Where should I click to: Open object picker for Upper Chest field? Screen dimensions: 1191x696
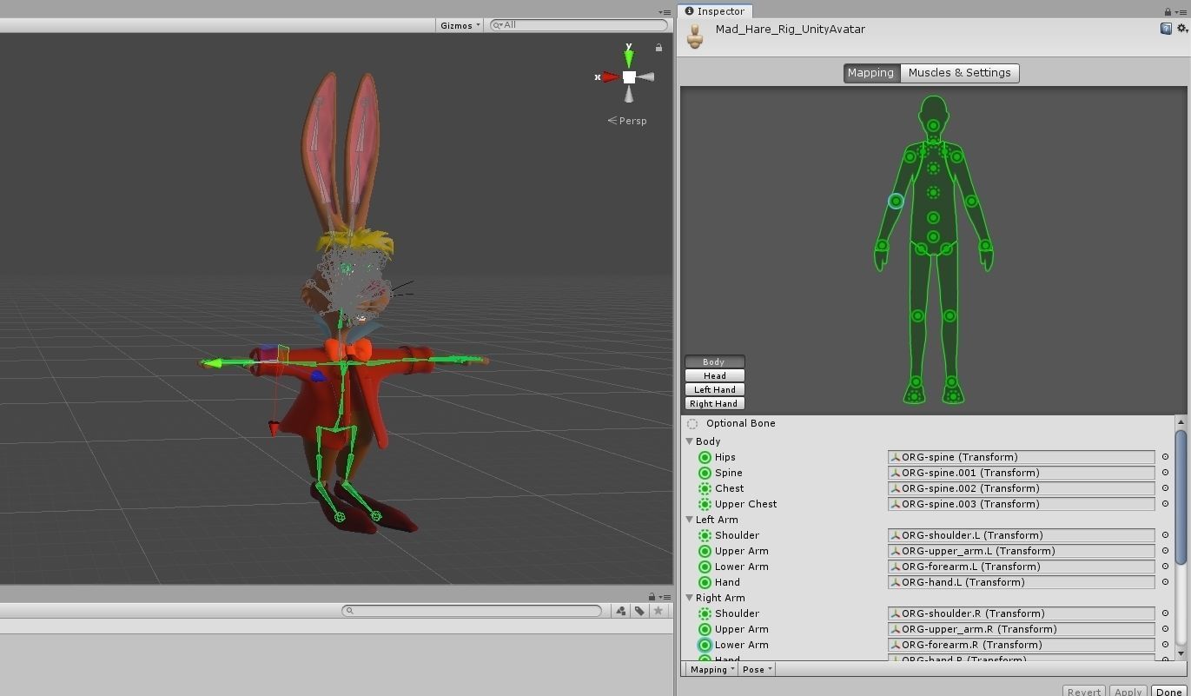tap(1165, 504)
